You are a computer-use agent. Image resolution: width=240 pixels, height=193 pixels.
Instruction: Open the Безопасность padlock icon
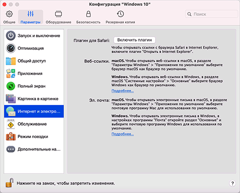pos(88,14)
